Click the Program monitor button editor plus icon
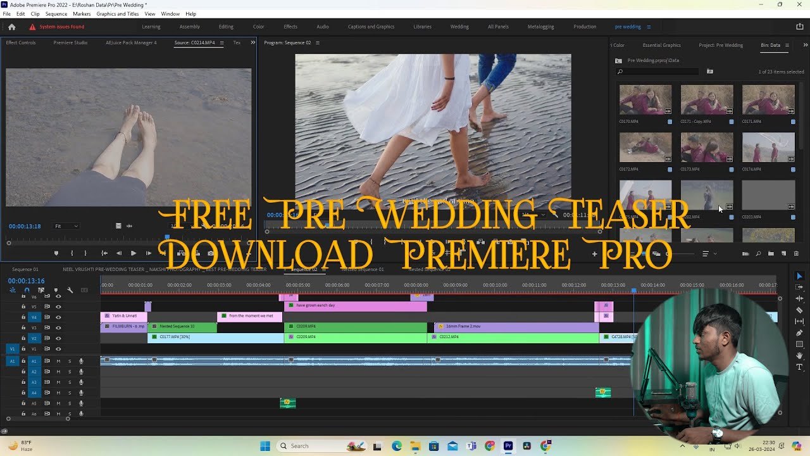This screenshot has height=456, width=810. click(x=594, y=254)
